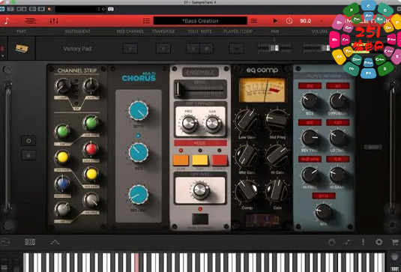Open the macro knob icon in bottom bar
The image size is (401, 272).
point(332,242)
